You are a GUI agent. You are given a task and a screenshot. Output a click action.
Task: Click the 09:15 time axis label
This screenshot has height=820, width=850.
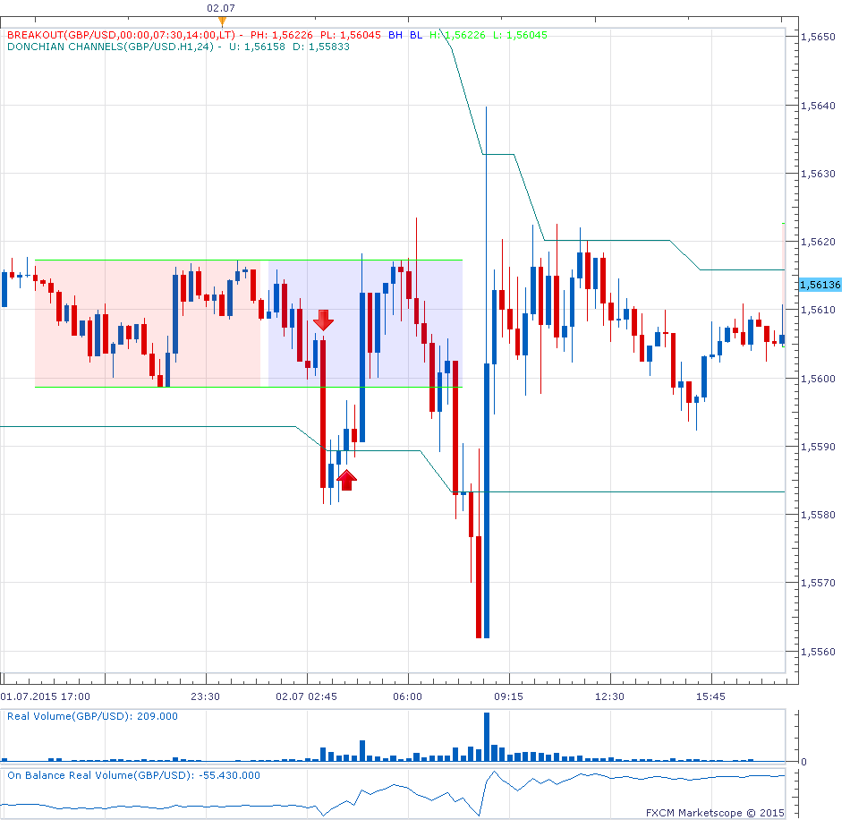(508, 696)
